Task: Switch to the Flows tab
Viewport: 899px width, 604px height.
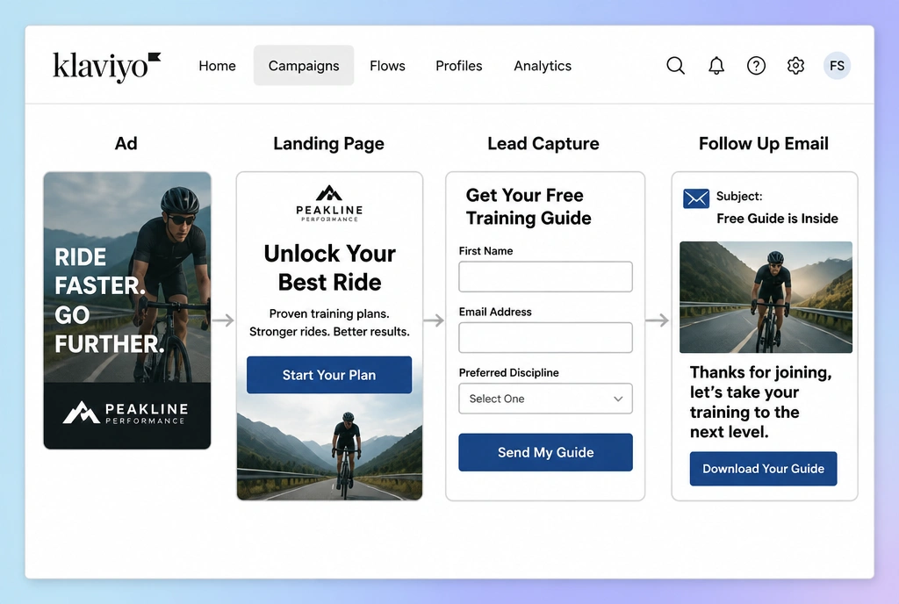Action: pyautogui.click(x=387, y=66)
